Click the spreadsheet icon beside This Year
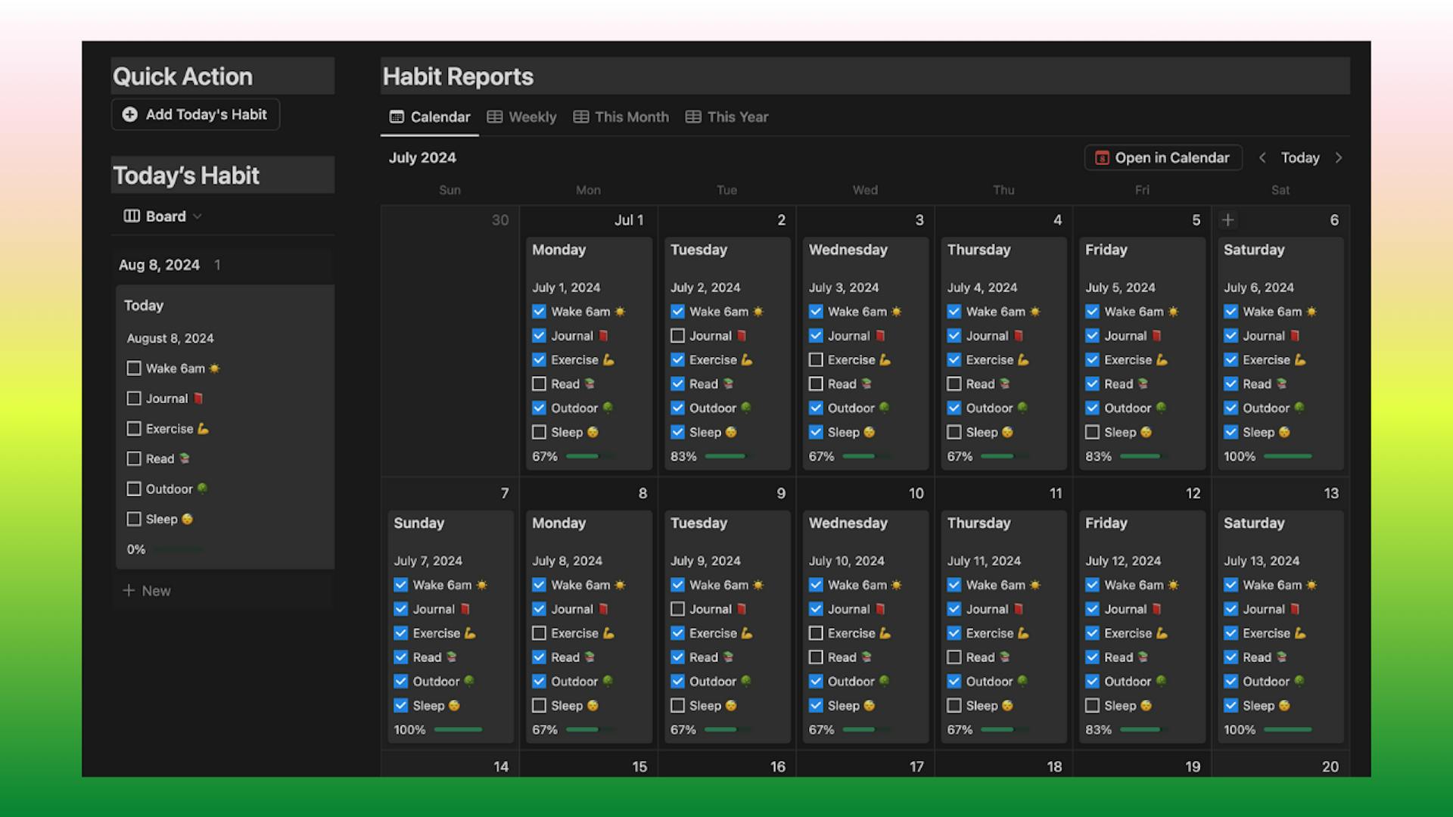1453x817 pixels. click(x=692, y=116)
